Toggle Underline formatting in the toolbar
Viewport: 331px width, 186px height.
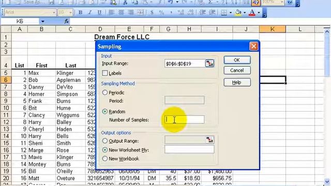click(x=99, y=12)
